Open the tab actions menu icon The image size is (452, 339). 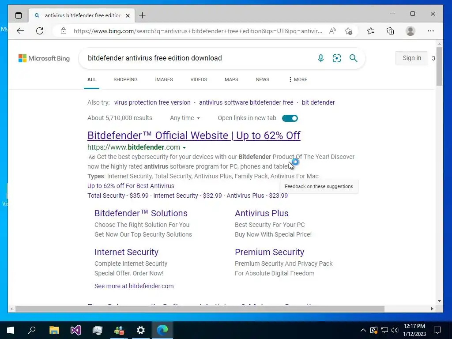tap(19, 15)
